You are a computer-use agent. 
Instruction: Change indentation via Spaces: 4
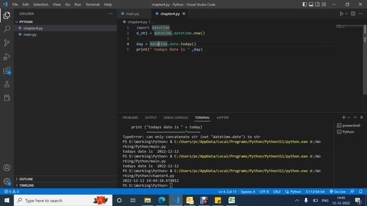(248, 192)
